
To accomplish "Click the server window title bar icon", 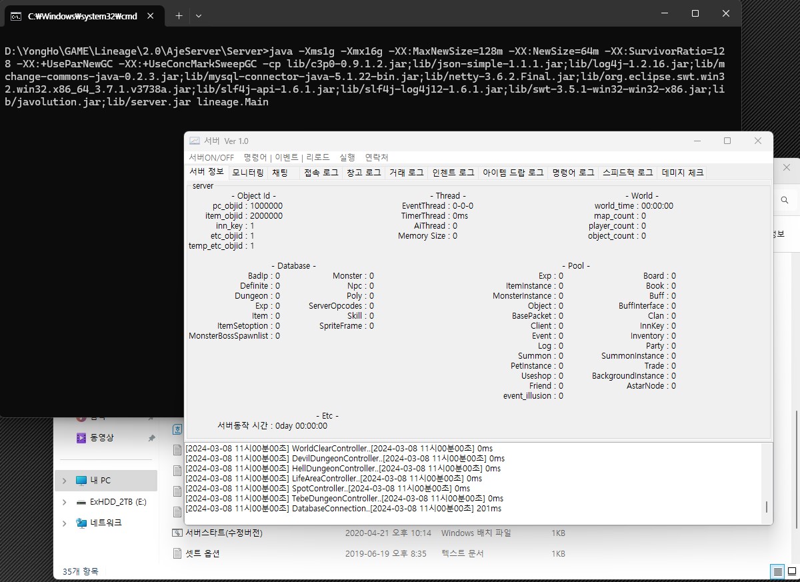I will [x=195, y=141].
